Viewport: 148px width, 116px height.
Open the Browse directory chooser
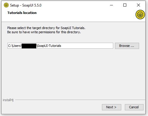[x=127, y=46]
